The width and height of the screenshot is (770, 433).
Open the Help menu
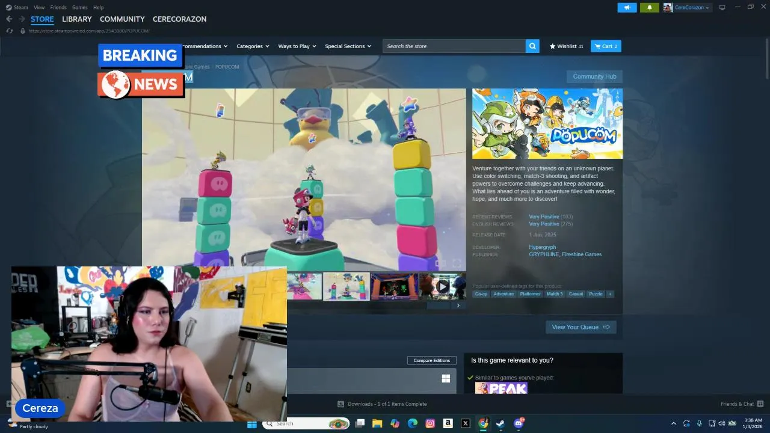(x=99, y=7)
